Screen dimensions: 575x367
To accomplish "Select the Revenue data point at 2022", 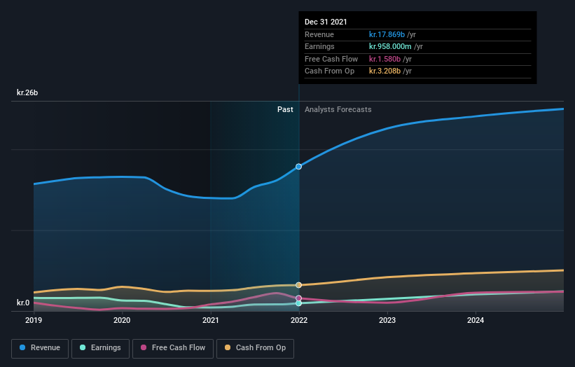I will click(x=299, y=167).
